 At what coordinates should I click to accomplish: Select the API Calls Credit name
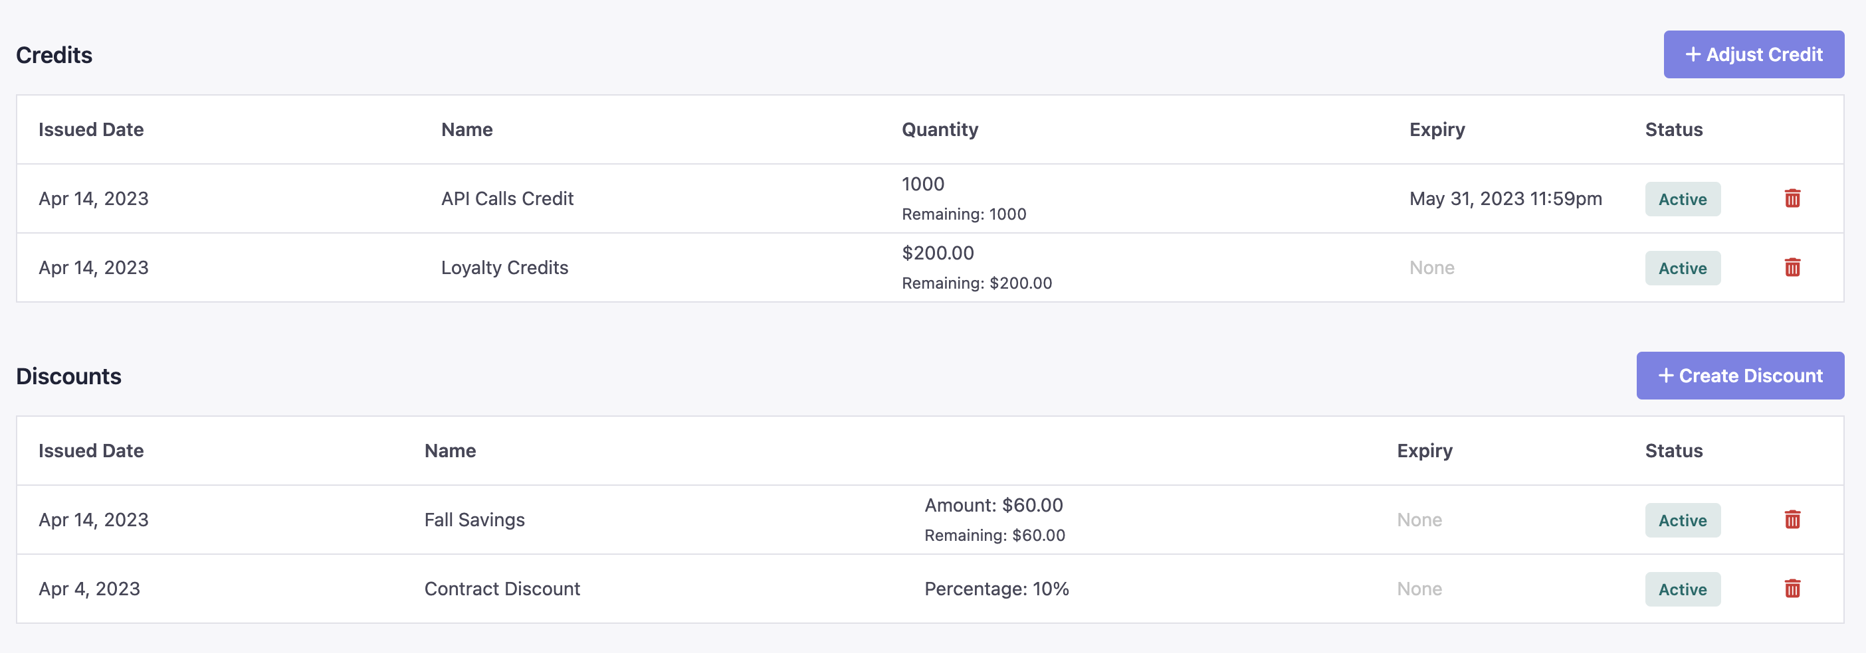pos(507,198)
